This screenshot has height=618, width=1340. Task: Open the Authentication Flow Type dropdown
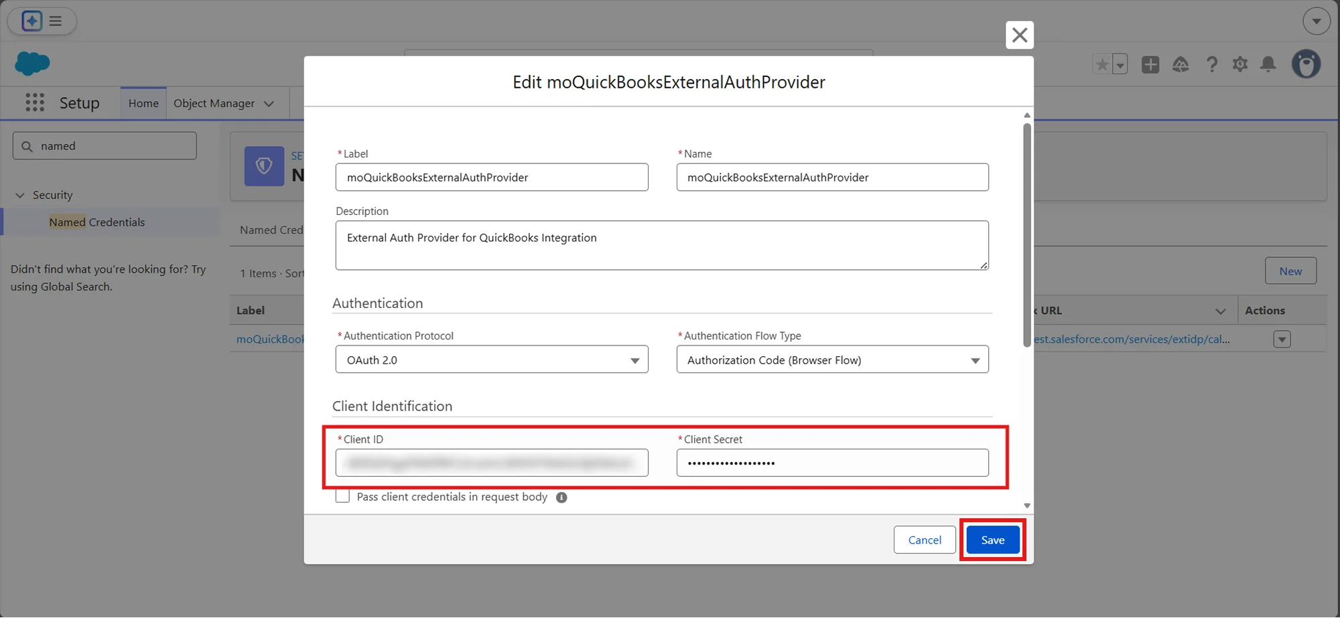click(x=976, y=360)
